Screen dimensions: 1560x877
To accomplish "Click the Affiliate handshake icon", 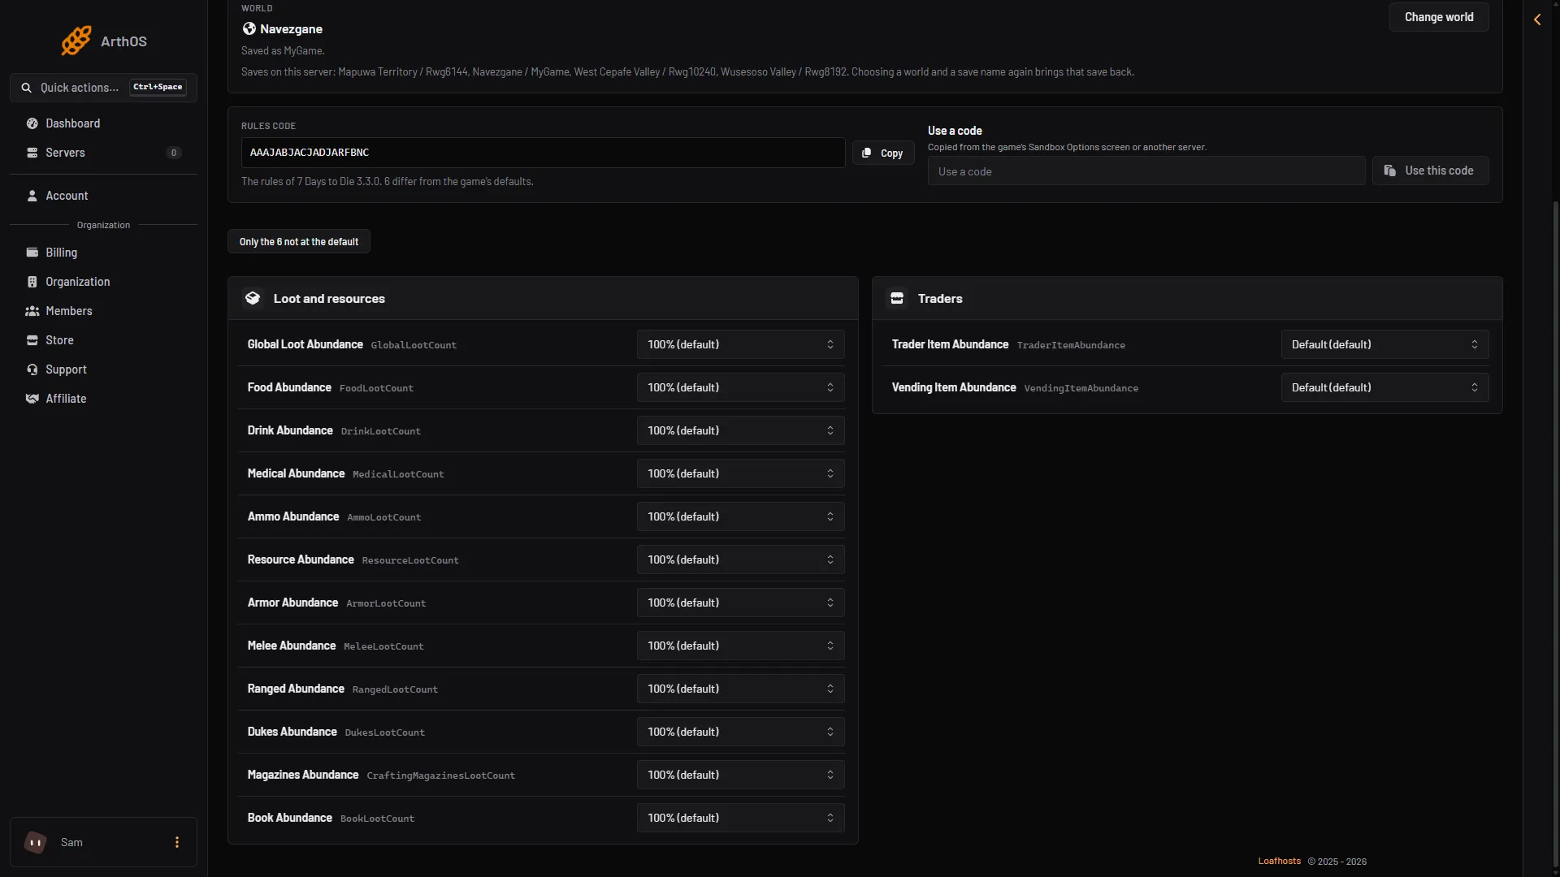I will [32, 399].
